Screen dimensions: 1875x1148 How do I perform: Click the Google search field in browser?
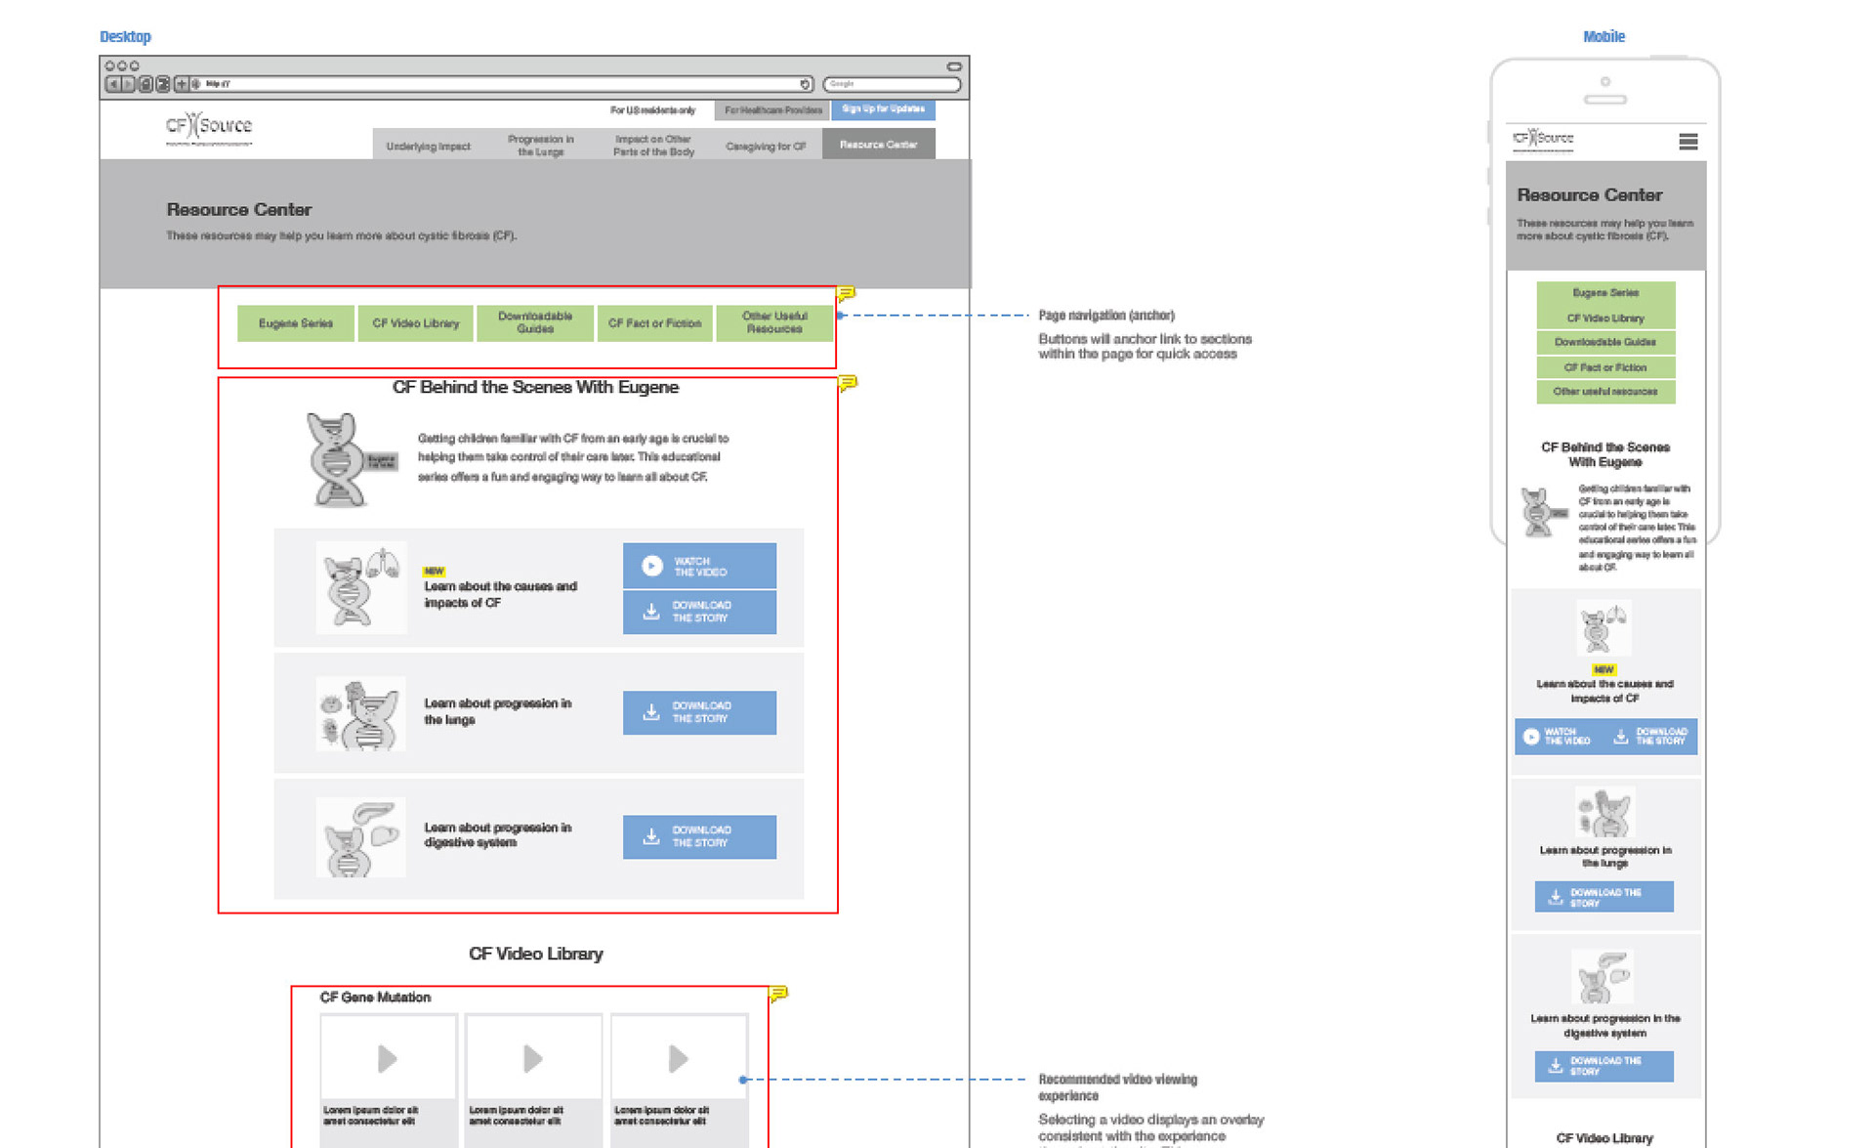[x=892, y=85]
